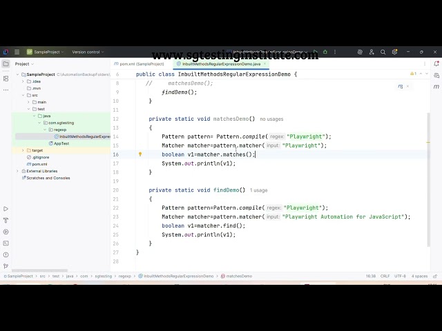Open the Structure tool window
The width and height of the screenshot is (442, 331).
coord(6,79)
